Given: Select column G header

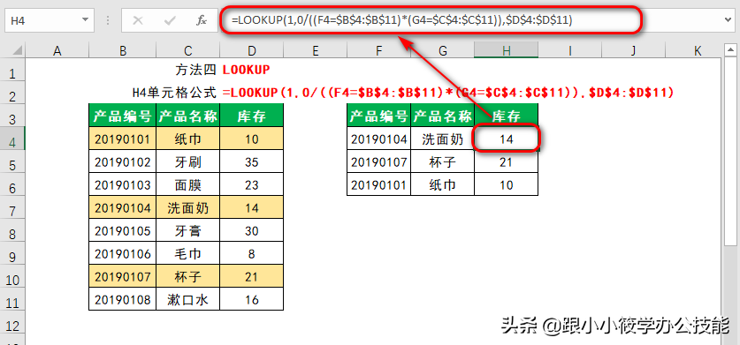Looking at the screenshot, I should (443, 50).
